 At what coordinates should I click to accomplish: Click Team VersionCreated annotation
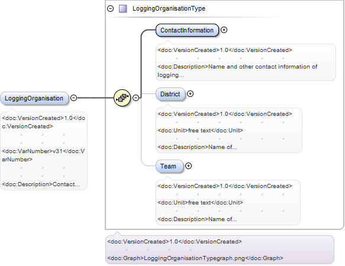(x=225, y=186)
